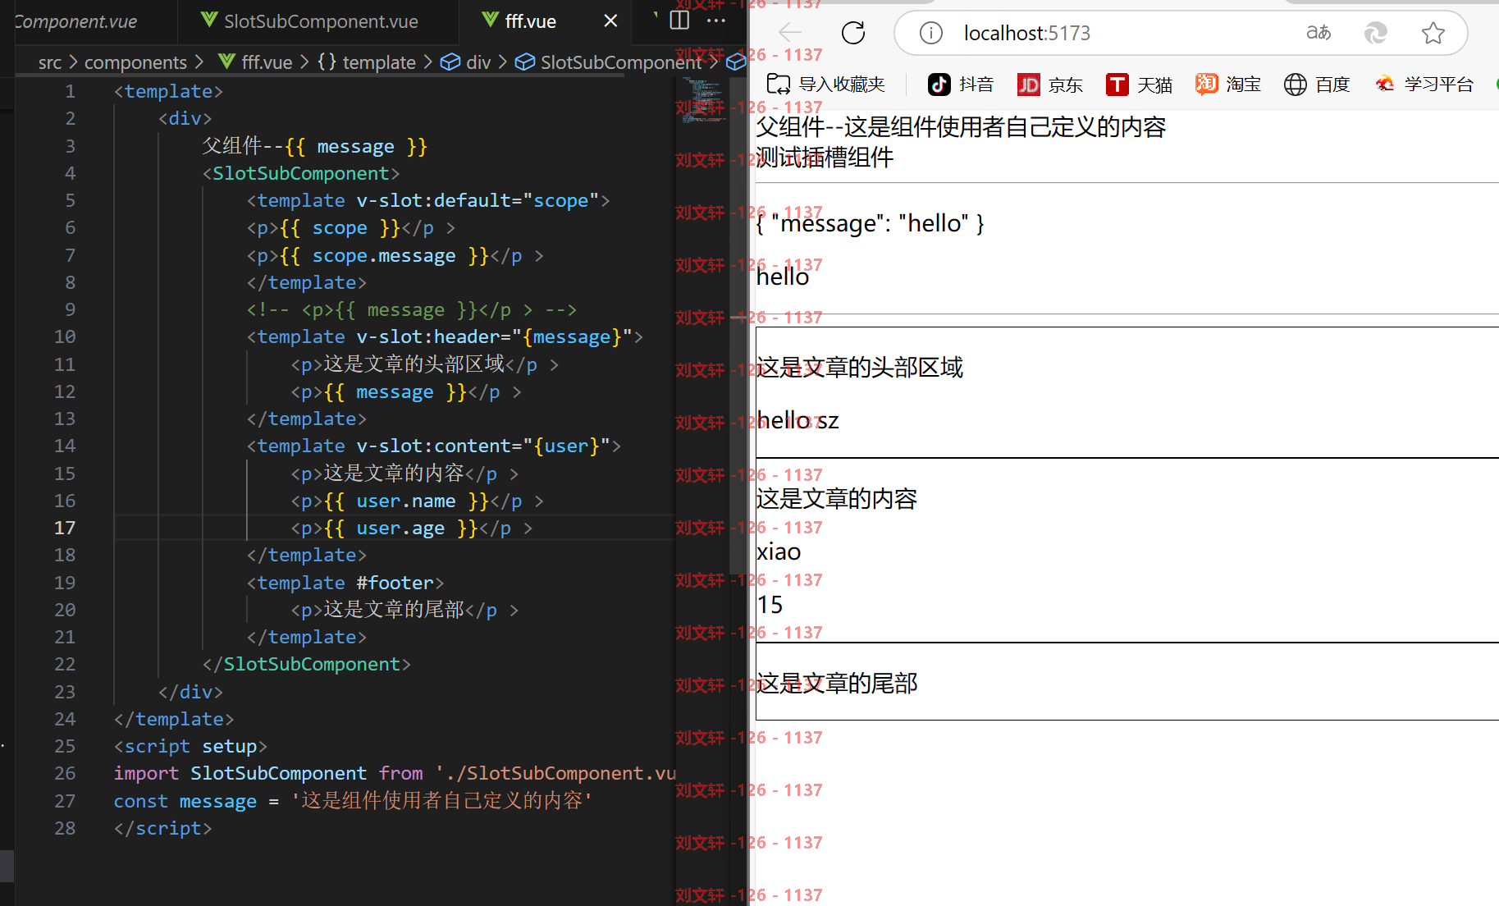The image size is (1499, 906).
Task: Click v-slot:header template on line 10
Action: point(445,336)
